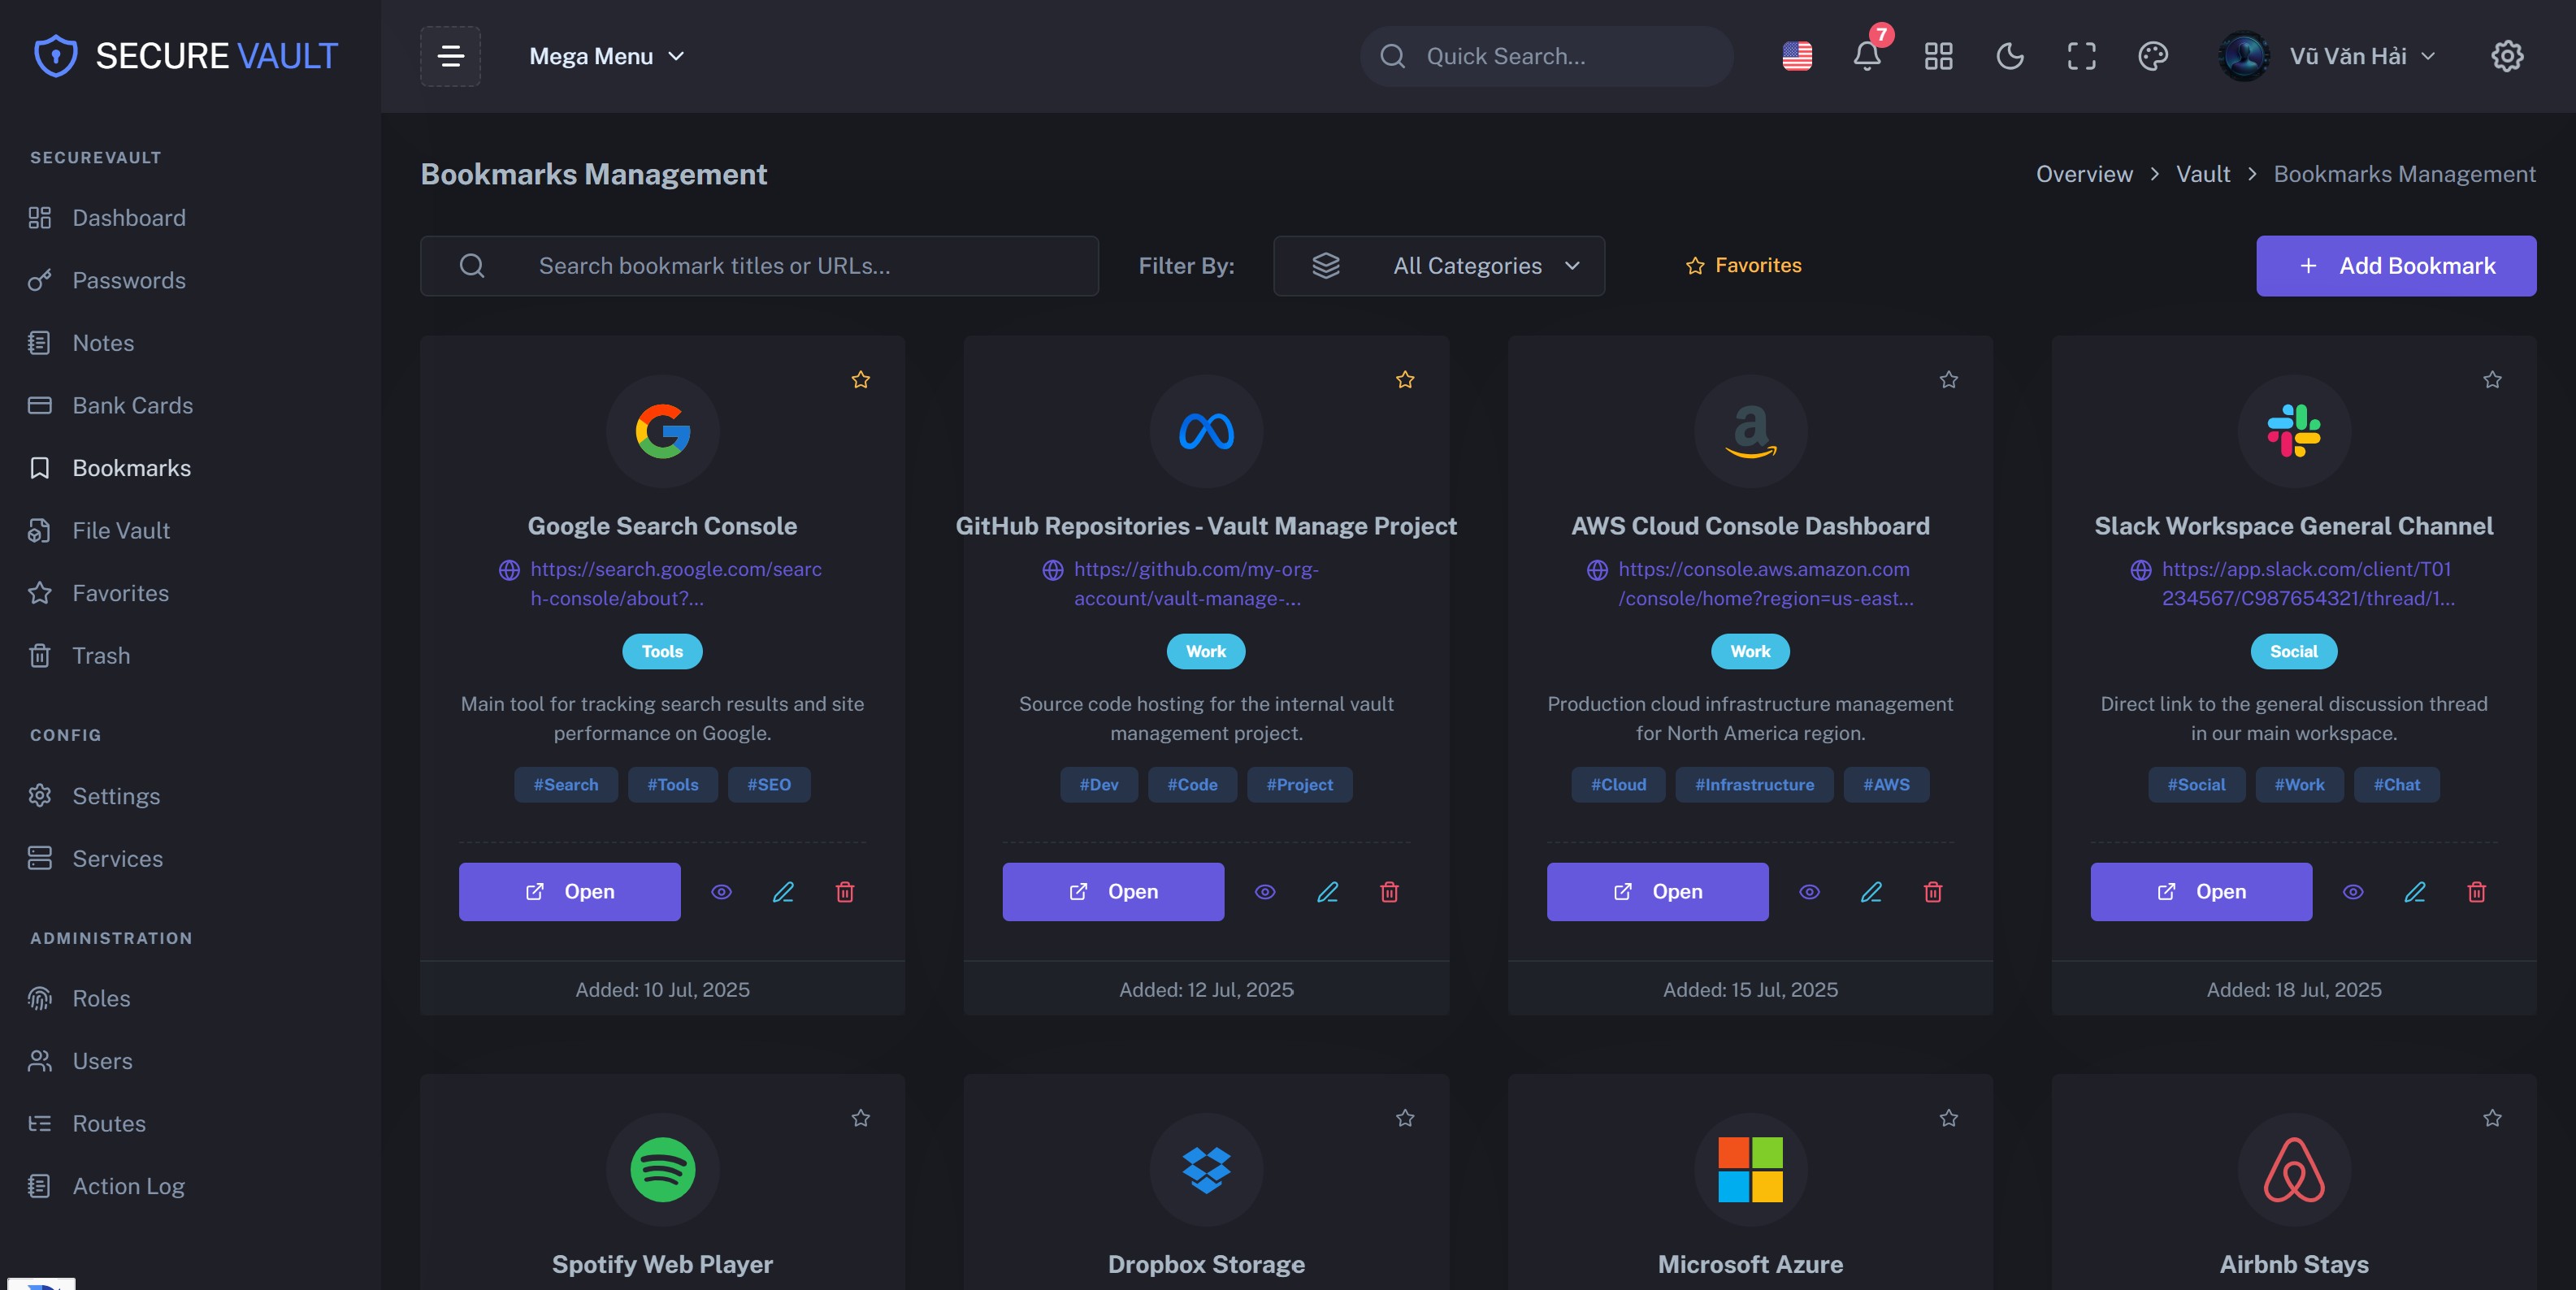Favorite the Dropbox Storage star

click(x=1404, y=1117)
